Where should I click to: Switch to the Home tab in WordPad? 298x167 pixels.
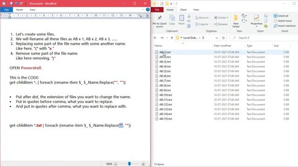20,10
